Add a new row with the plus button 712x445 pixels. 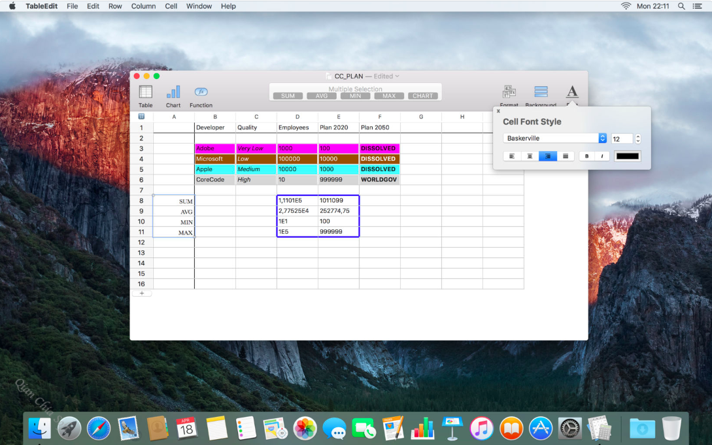tap(142, 293)
